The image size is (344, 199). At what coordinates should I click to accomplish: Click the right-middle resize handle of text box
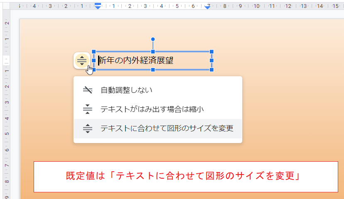click(x=212, y=61)
